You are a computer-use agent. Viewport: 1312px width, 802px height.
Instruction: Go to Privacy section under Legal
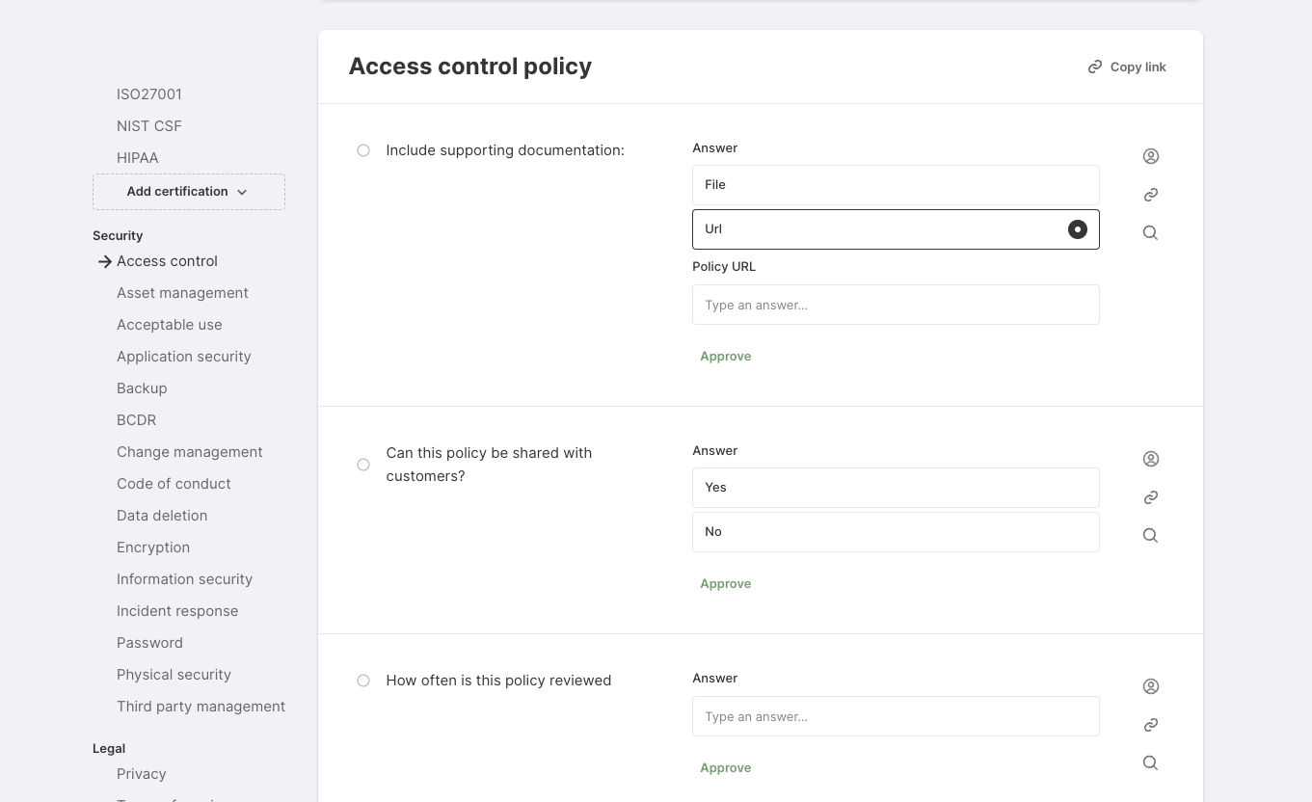tap(142, 774)
